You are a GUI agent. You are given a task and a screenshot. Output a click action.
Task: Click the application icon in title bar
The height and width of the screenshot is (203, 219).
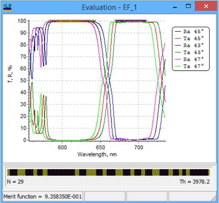7,7
